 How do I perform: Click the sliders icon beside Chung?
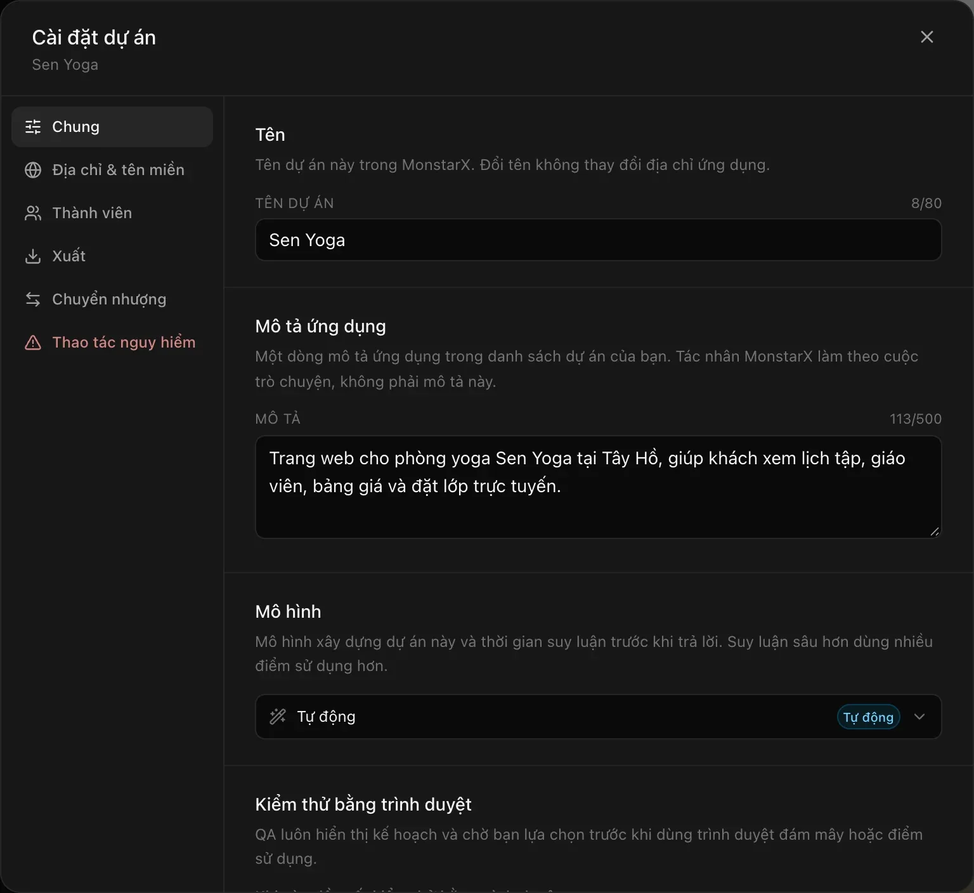tap(33, 127)
